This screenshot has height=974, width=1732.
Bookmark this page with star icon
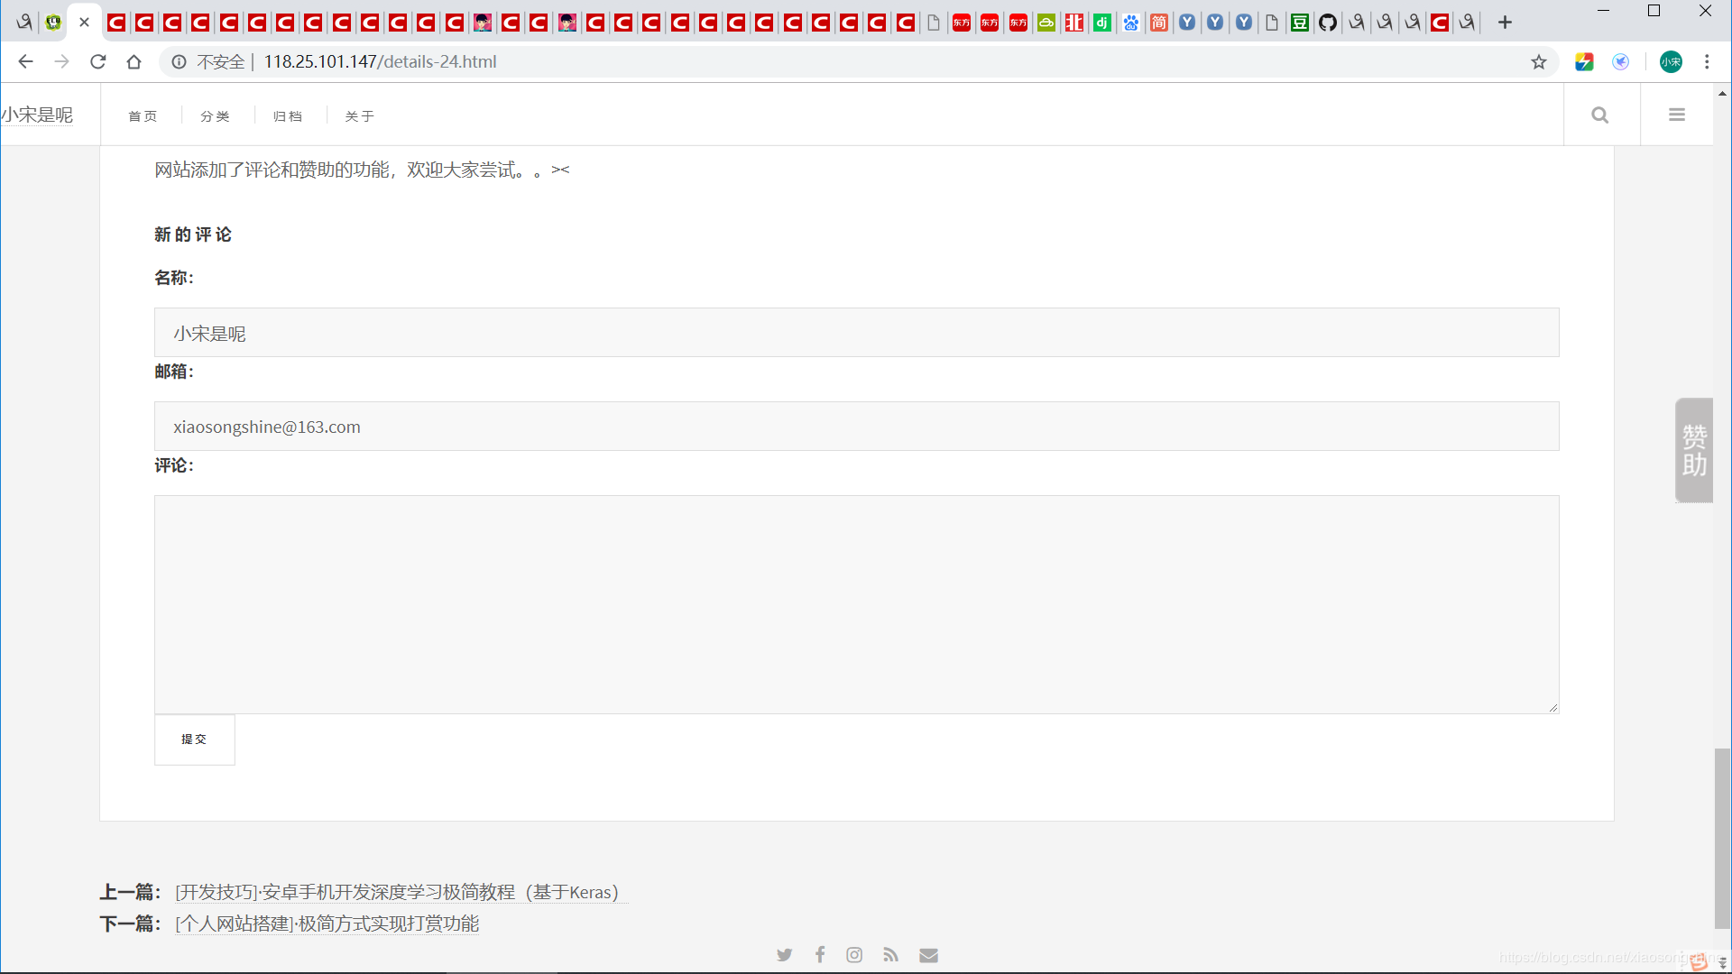1539,62
